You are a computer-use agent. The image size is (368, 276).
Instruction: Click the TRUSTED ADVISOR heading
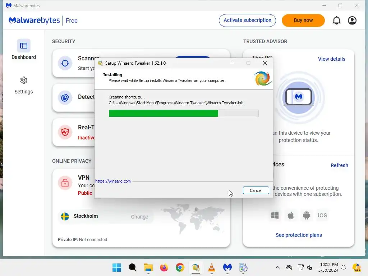coord(265,41)
